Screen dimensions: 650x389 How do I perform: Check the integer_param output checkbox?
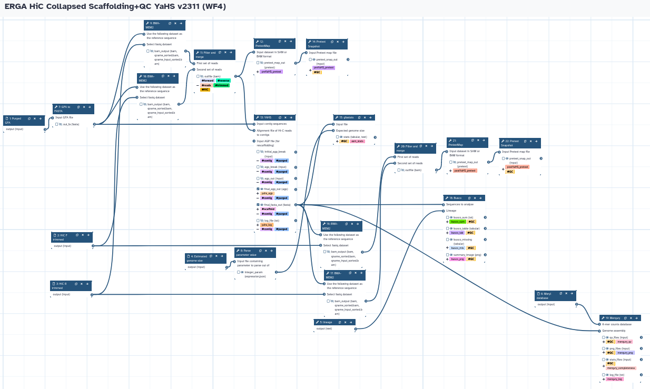point(239,272)
